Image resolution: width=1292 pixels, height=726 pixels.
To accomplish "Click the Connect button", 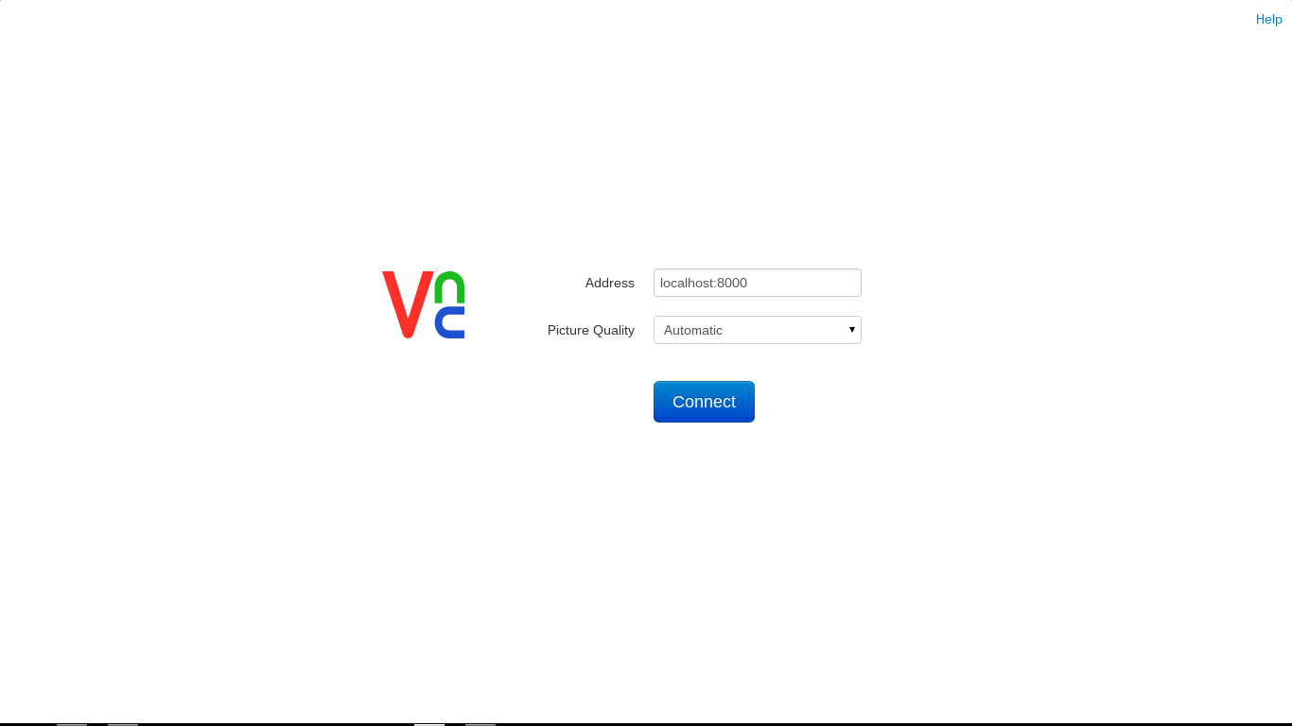I will click(704, 402).
